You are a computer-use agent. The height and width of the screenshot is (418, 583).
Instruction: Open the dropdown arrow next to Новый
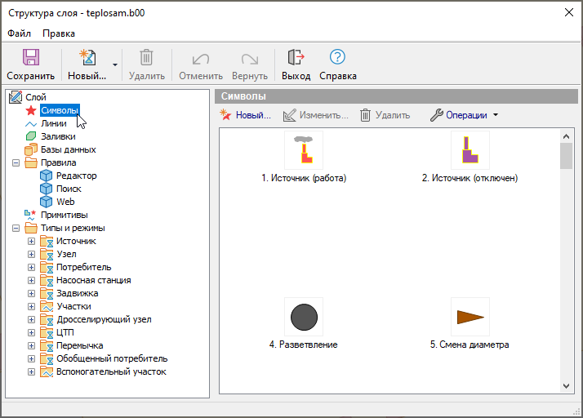[x=115, y=64]
